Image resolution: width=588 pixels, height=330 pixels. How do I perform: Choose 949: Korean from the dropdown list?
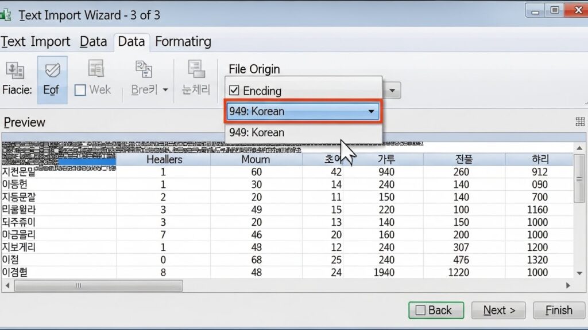[x=257, y=132]
